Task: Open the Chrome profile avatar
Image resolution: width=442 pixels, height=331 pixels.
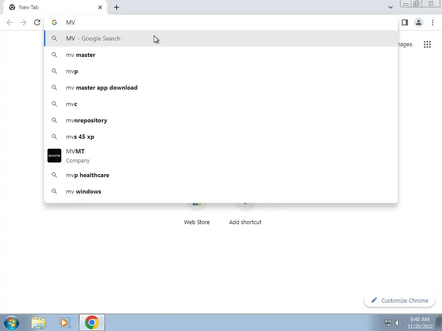Action: point(419,22)
